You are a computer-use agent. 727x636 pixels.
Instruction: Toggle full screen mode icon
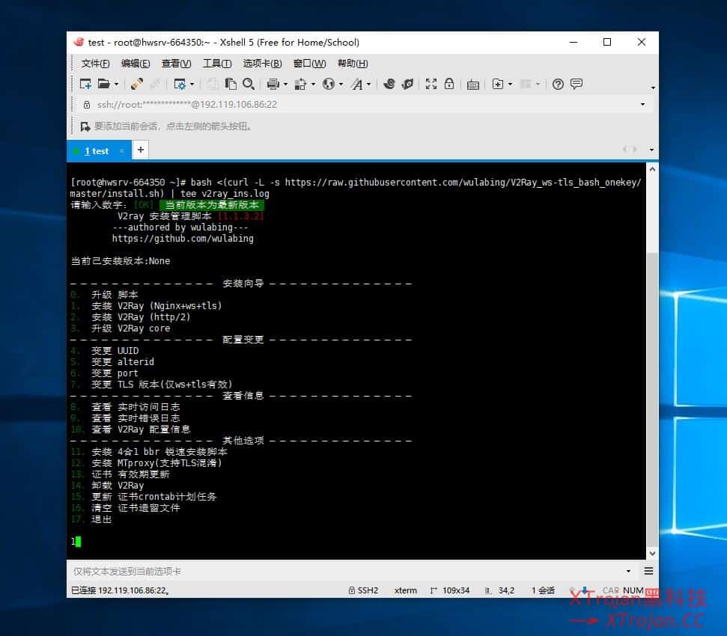[x=431, y=84]
